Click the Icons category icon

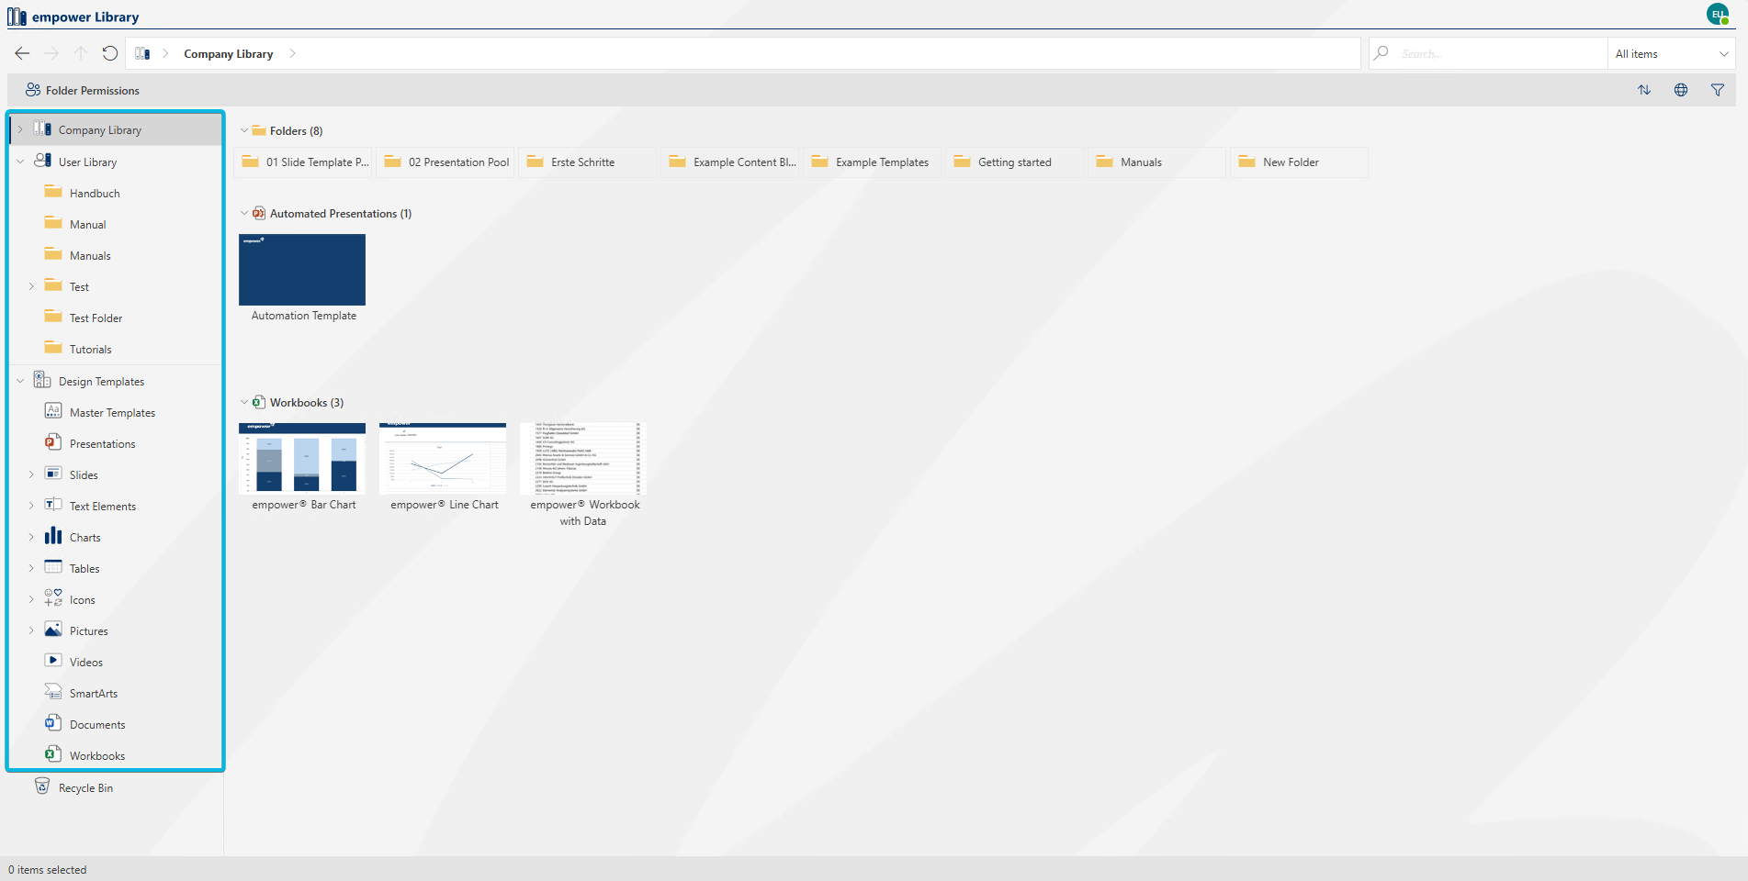tap(53, 598)
